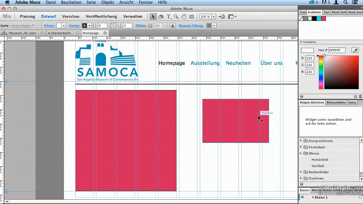Open the Bearbeiten menu

(71, 2)
